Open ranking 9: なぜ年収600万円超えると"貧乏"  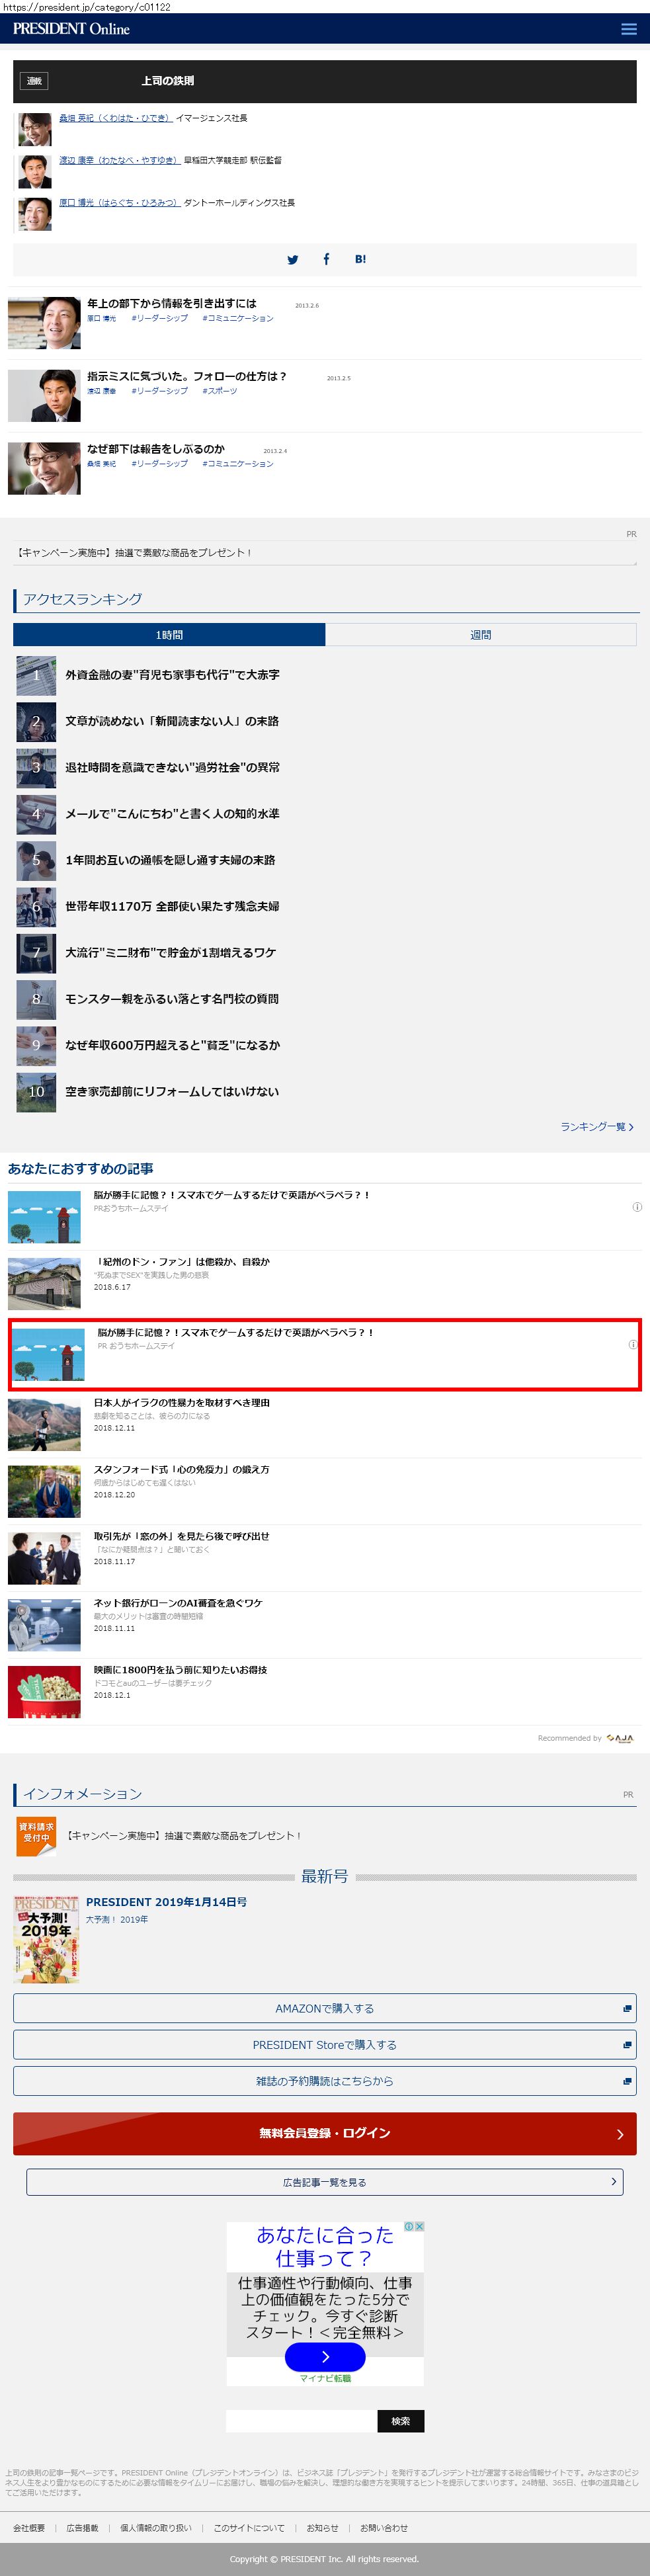point(172,1045)
